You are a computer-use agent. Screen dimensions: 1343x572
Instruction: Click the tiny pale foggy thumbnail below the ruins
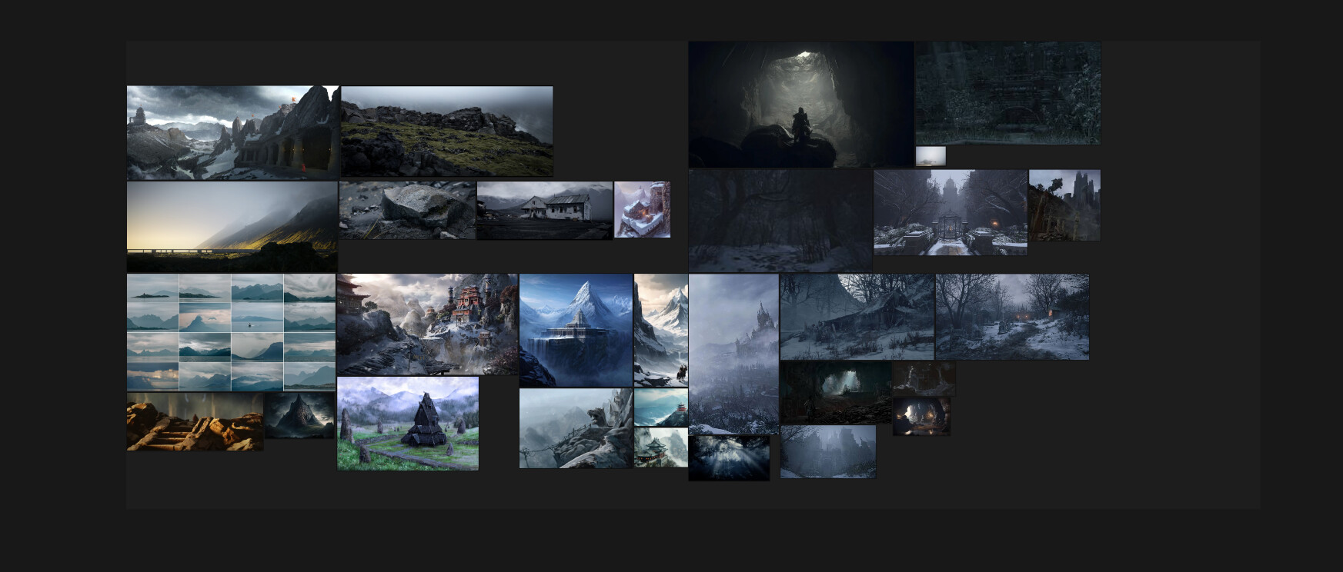click(x=930, y=156)
